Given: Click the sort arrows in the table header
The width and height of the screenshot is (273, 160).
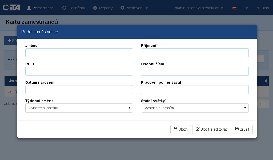Looking at the screenshot, I should (x=266, y=81).
